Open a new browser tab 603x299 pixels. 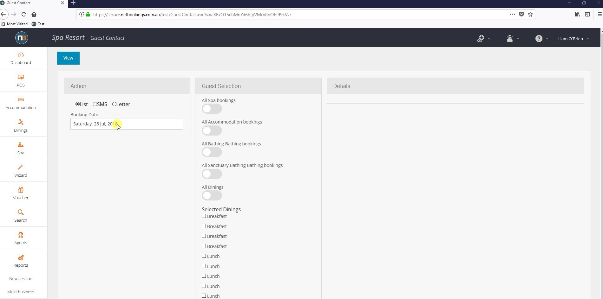[x=73, y=3]
